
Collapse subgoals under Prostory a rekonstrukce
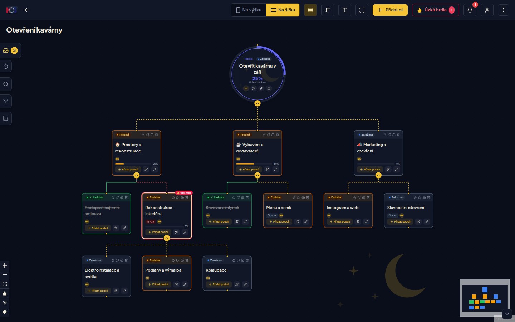pyautogui.click(x=137, y=175)
